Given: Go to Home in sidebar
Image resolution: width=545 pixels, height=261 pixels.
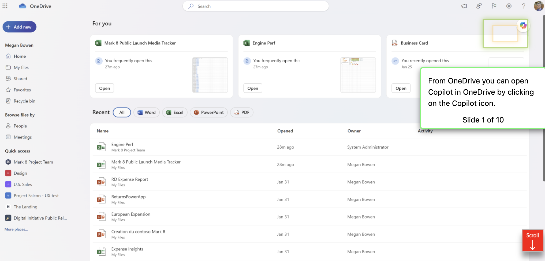Looking at the screenshot, I should coord(20,56).
